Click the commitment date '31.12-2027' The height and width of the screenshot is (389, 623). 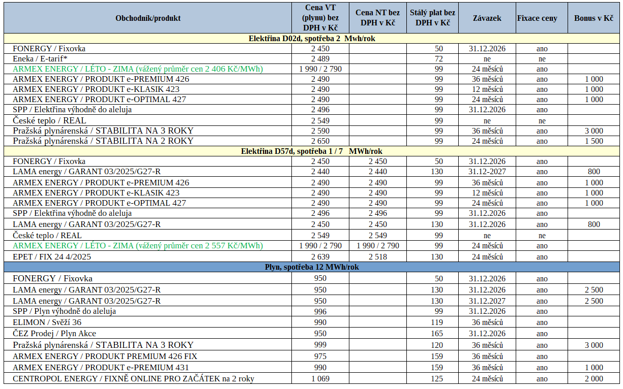coord(487,172)
